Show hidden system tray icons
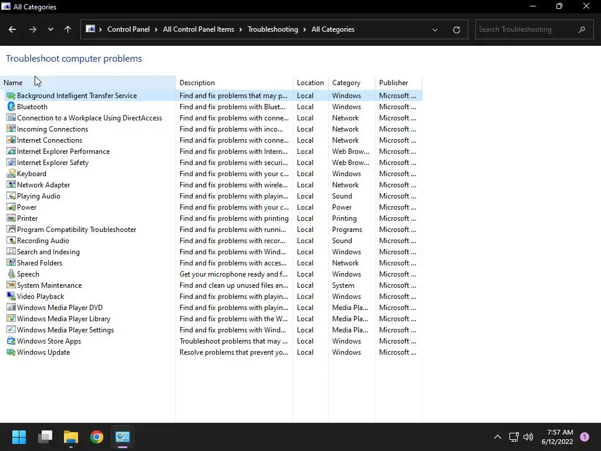 point(498,437)
